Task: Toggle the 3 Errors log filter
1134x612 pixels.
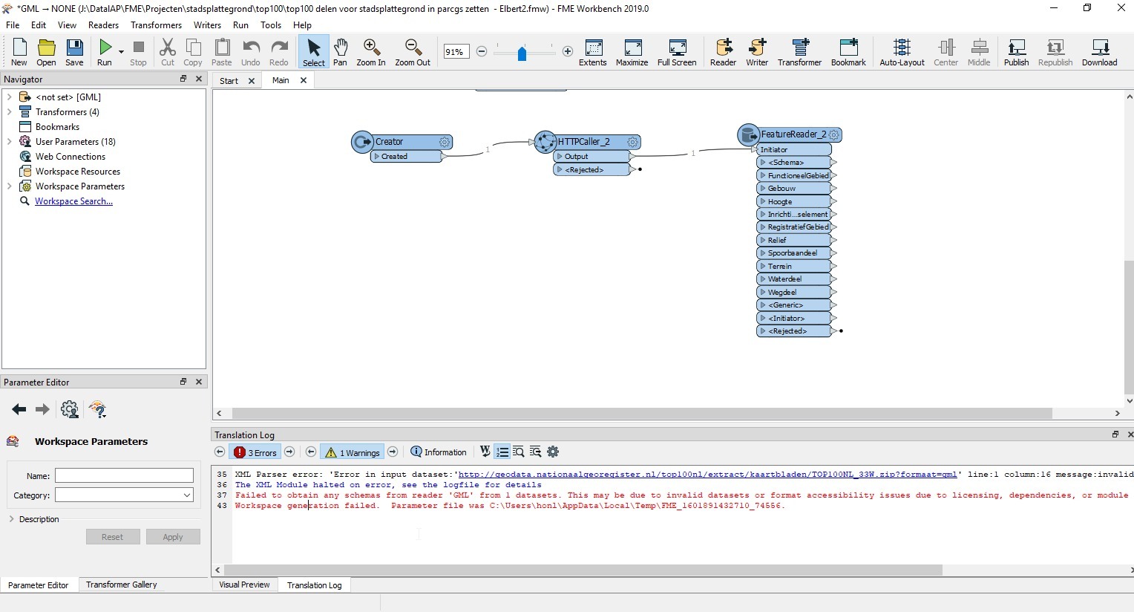Action: (x=255, y=452)
